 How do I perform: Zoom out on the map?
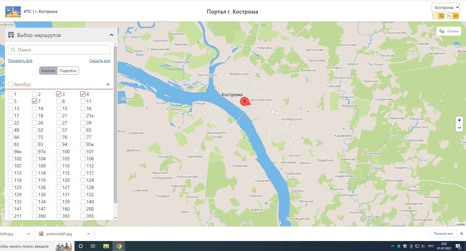pos(459,128)
